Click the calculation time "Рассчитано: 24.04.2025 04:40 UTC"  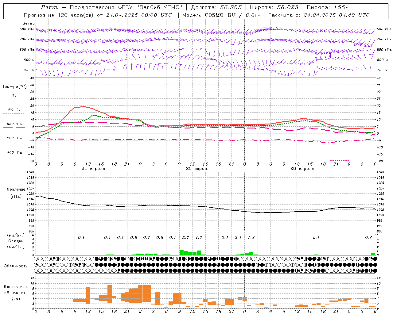[x=319, y=15]
